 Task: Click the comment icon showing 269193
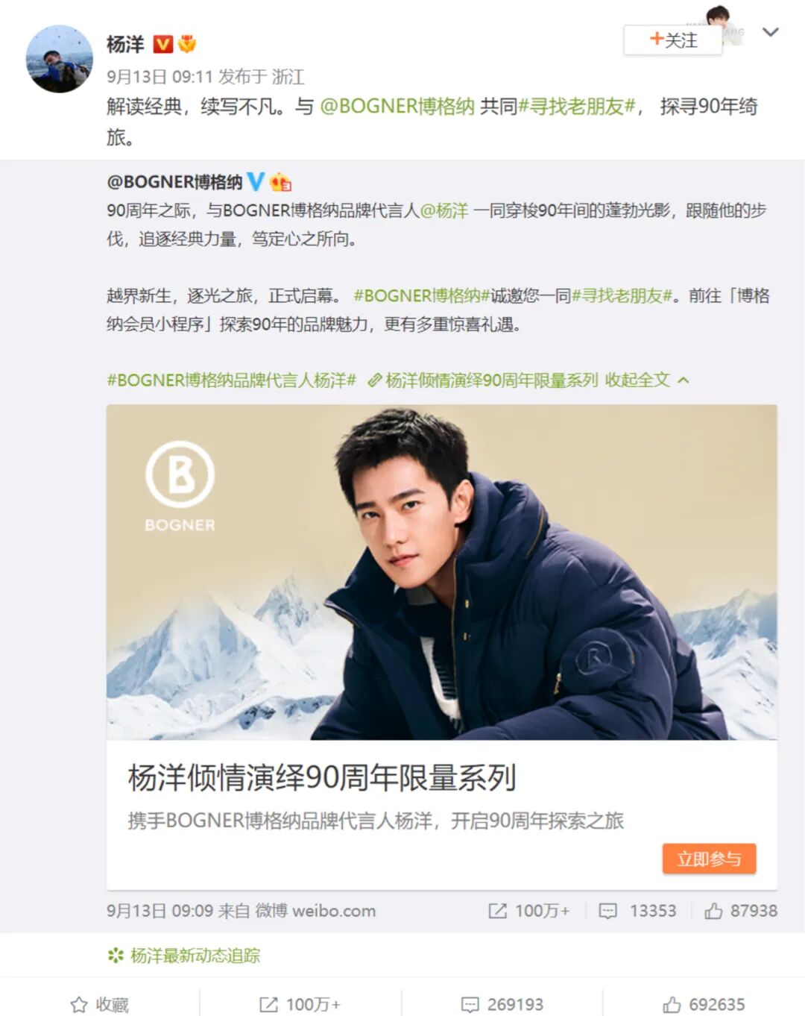coord(470,1005)
